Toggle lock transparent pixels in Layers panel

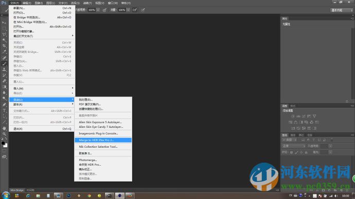(292, 152)
